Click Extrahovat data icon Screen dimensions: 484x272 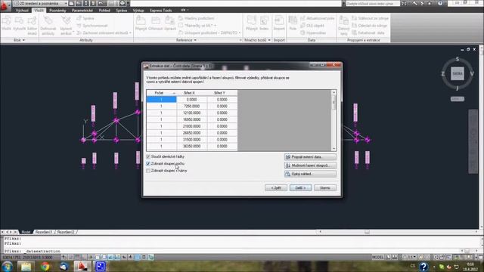point(368,32)
